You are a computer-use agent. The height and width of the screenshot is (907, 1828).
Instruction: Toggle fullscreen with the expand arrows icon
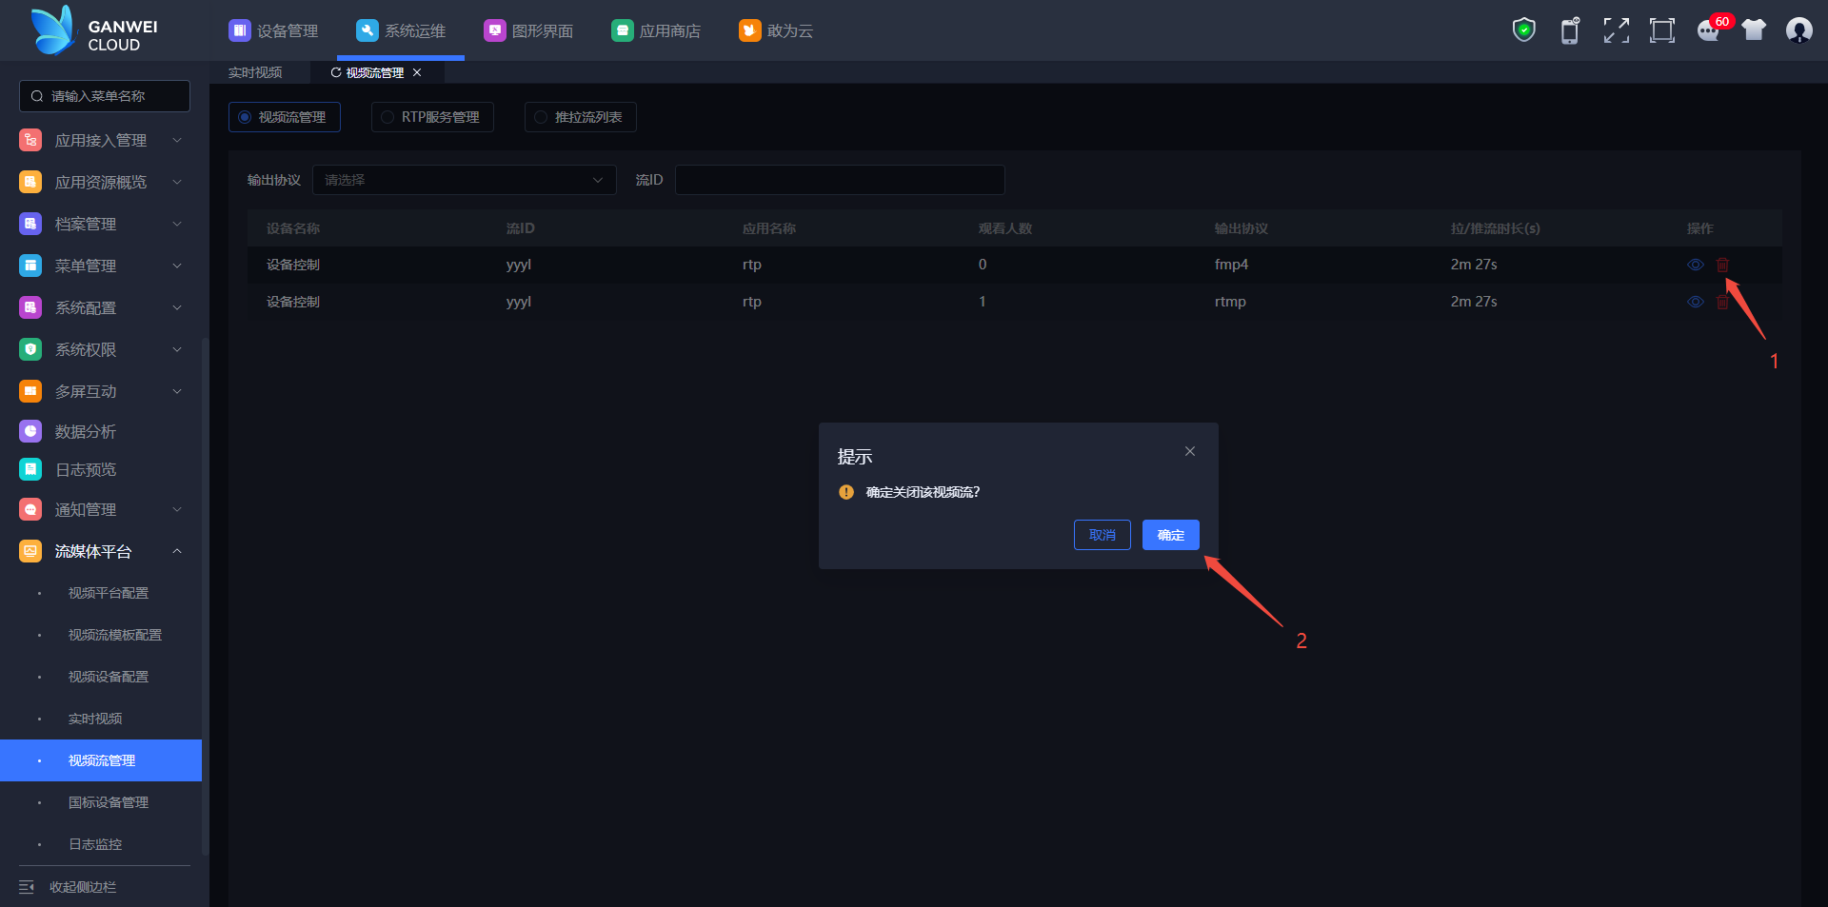click(1616, 30)
